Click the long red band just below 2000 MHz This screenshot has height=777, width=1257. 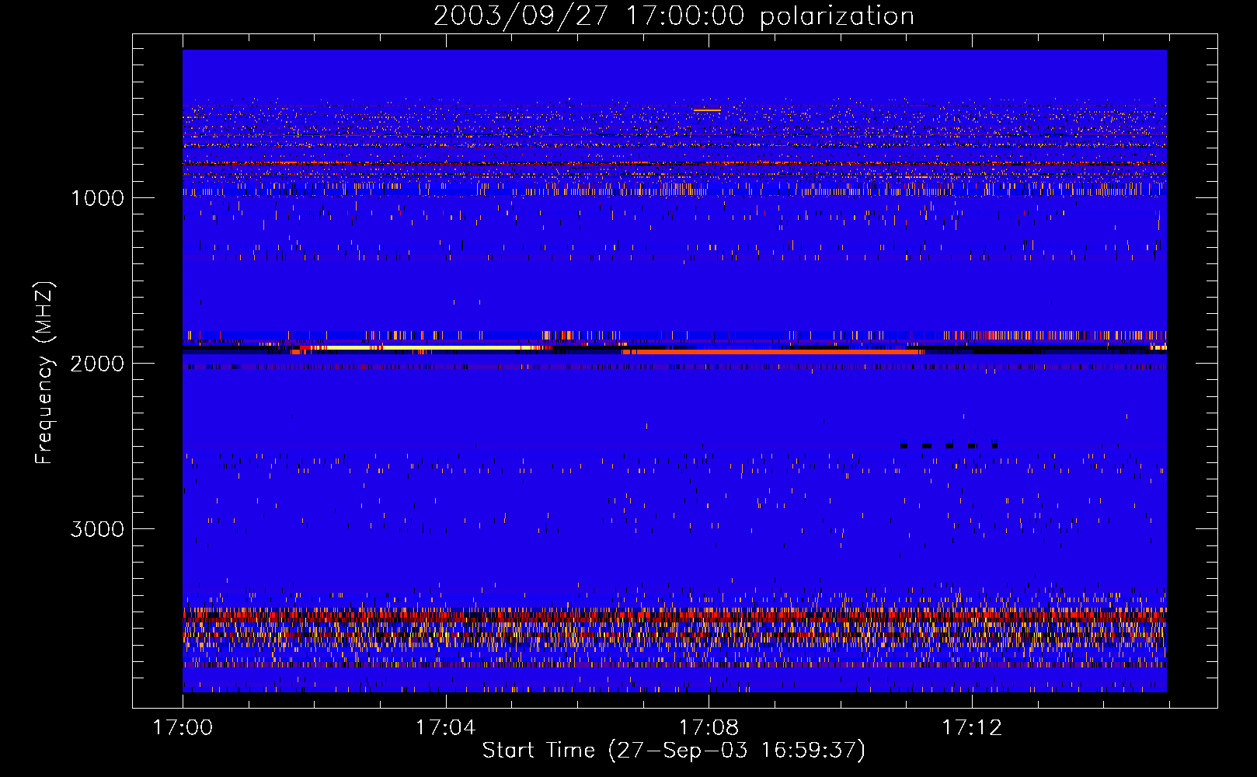tap(773, 352)
